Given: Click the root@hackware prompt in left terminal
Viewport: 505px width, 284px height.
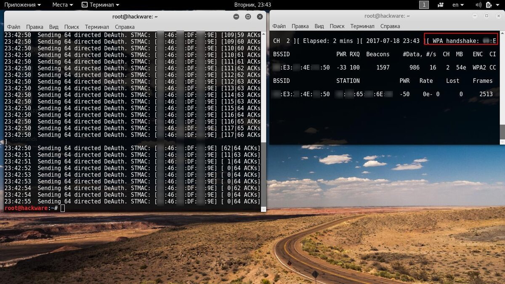Looking at the screenshot, I should (x=31, y=208).
